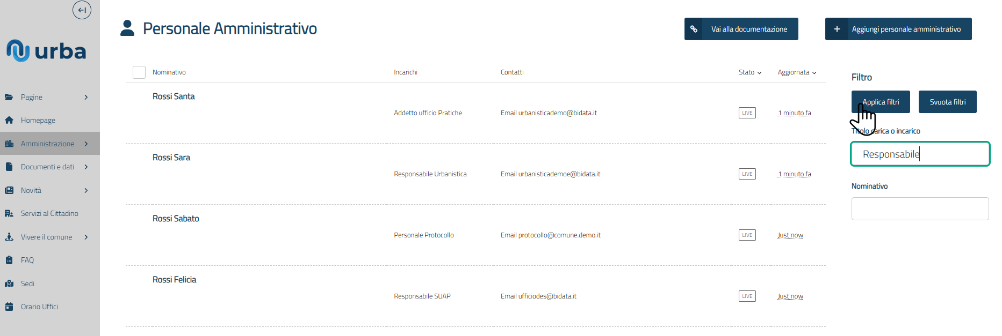
Task: Open the Novità menu item
Action: pyautogui.click(x=31, y=190)
